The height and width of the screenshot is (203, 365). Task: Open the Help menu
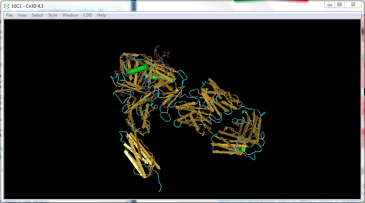pos(101,15)
